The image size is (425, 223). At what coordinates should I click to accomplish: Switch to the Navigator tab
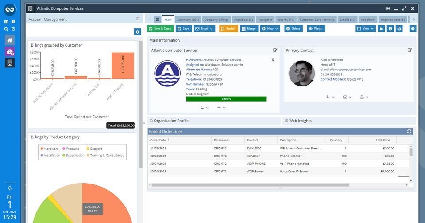pyautogui.click(x=265, y=20)
